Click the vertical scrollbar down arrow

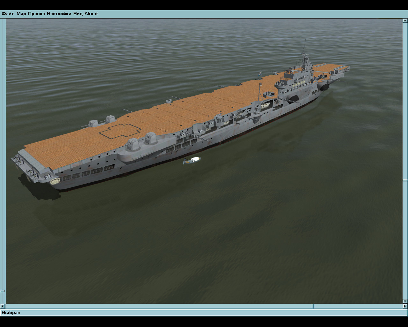click(x=405, y=301)
